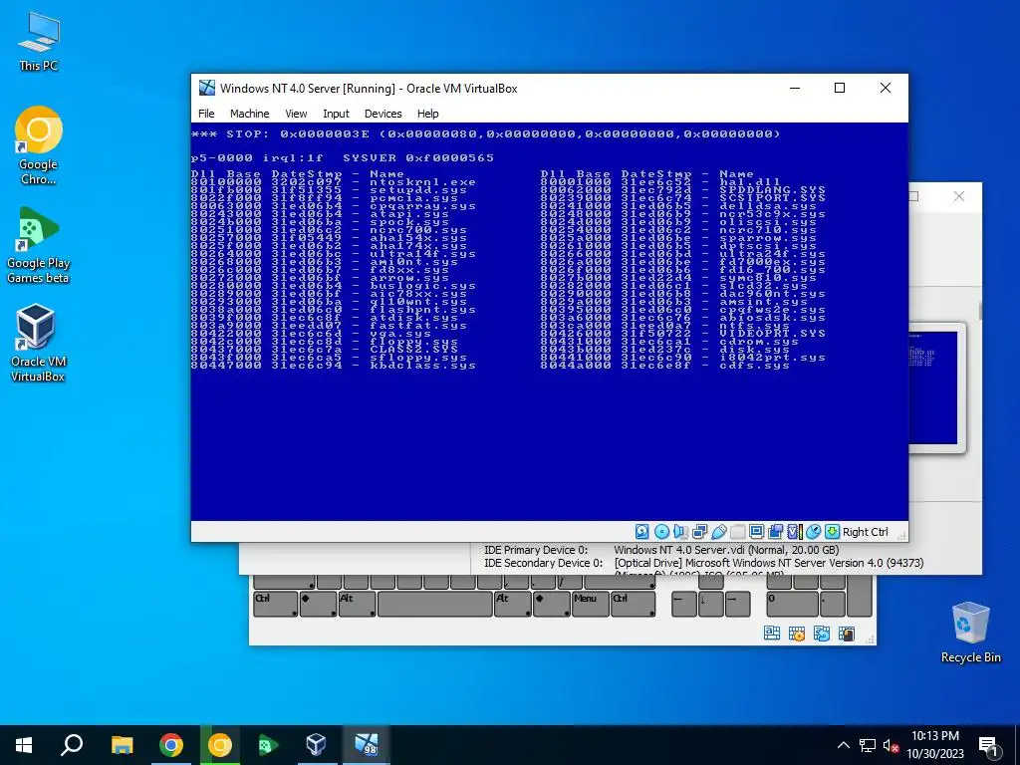Click the soft keyboard reset keys icon
The width and height of the screenshot is (1020, 765).
(x=822, y=633)
